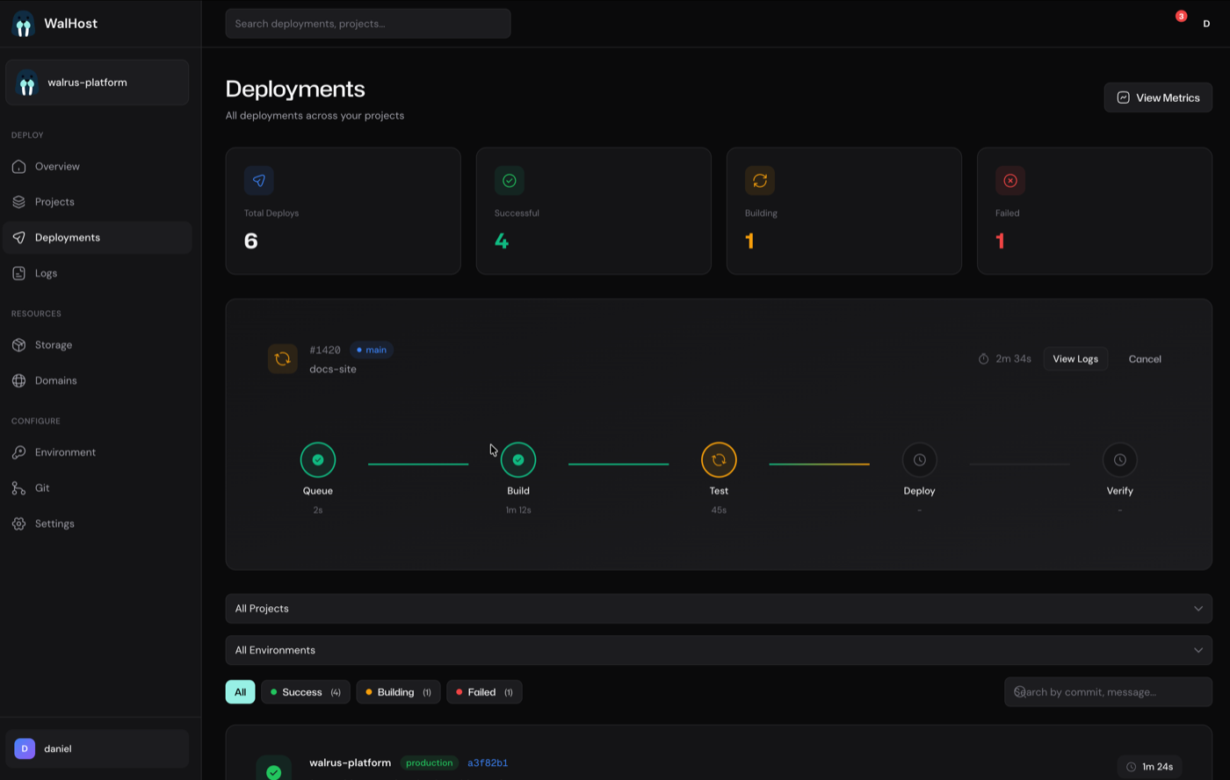Cancel the docs-site deployment #1420

click(x=1145, y=358)
